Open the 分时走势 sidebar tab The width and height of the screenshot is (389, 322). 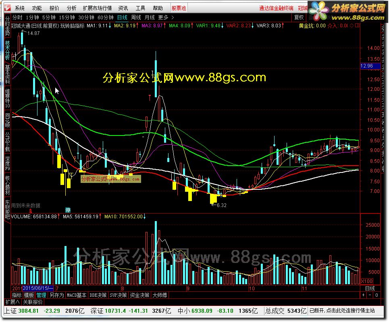click(7, 26)
